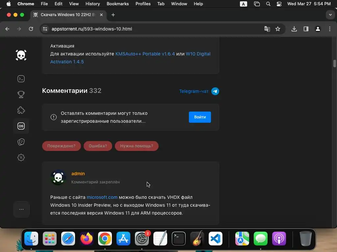Open Launchpad in the Dock
Image resolution: width=337 pixels, height=252 pixels.
coord(50,239)
